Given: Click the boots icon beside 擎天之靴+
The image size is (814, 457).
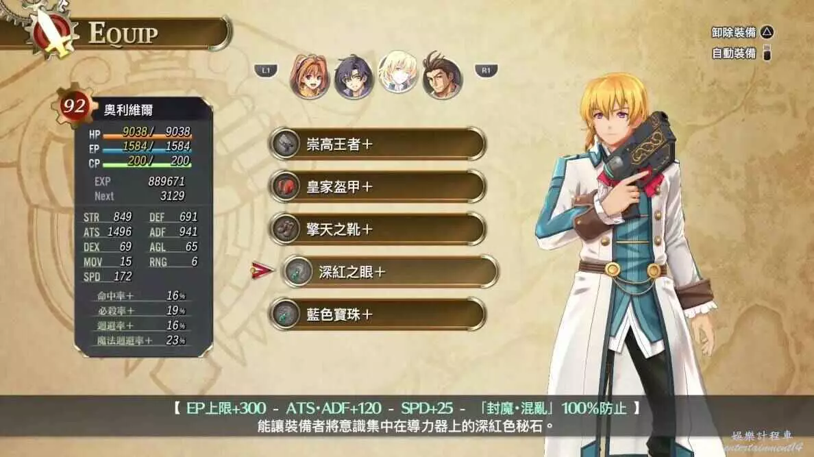Looking at the screenshot, I should tap(284, 229).
